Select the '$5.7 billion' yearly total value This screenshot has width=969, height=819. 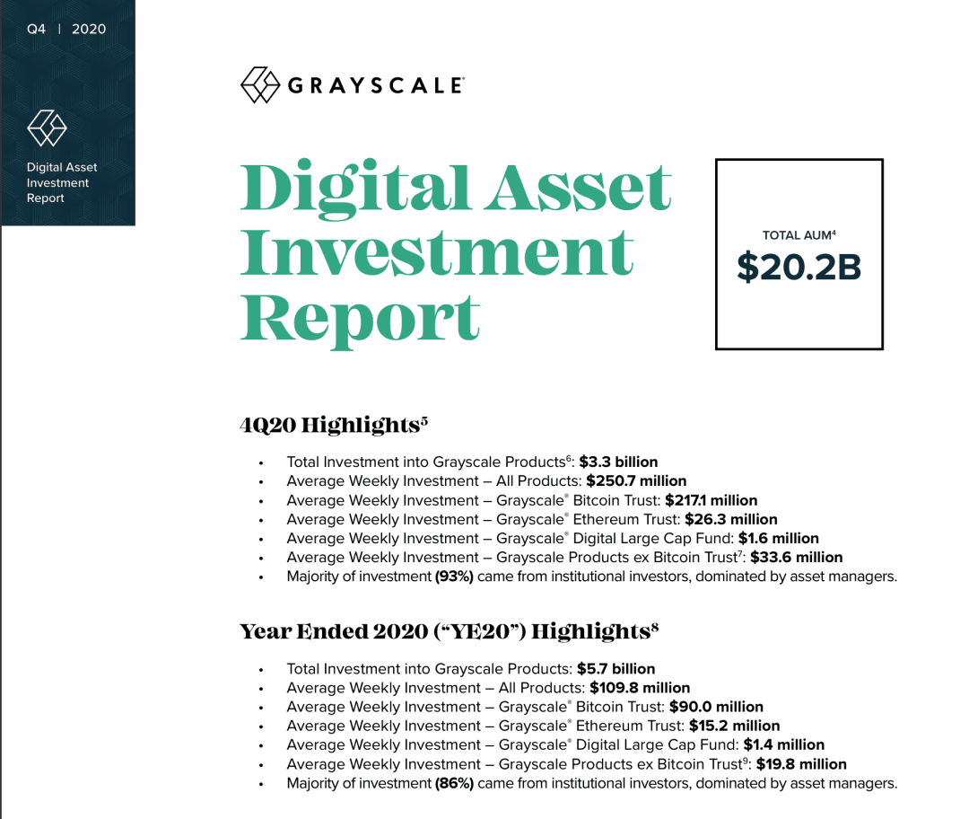point(616,669)
